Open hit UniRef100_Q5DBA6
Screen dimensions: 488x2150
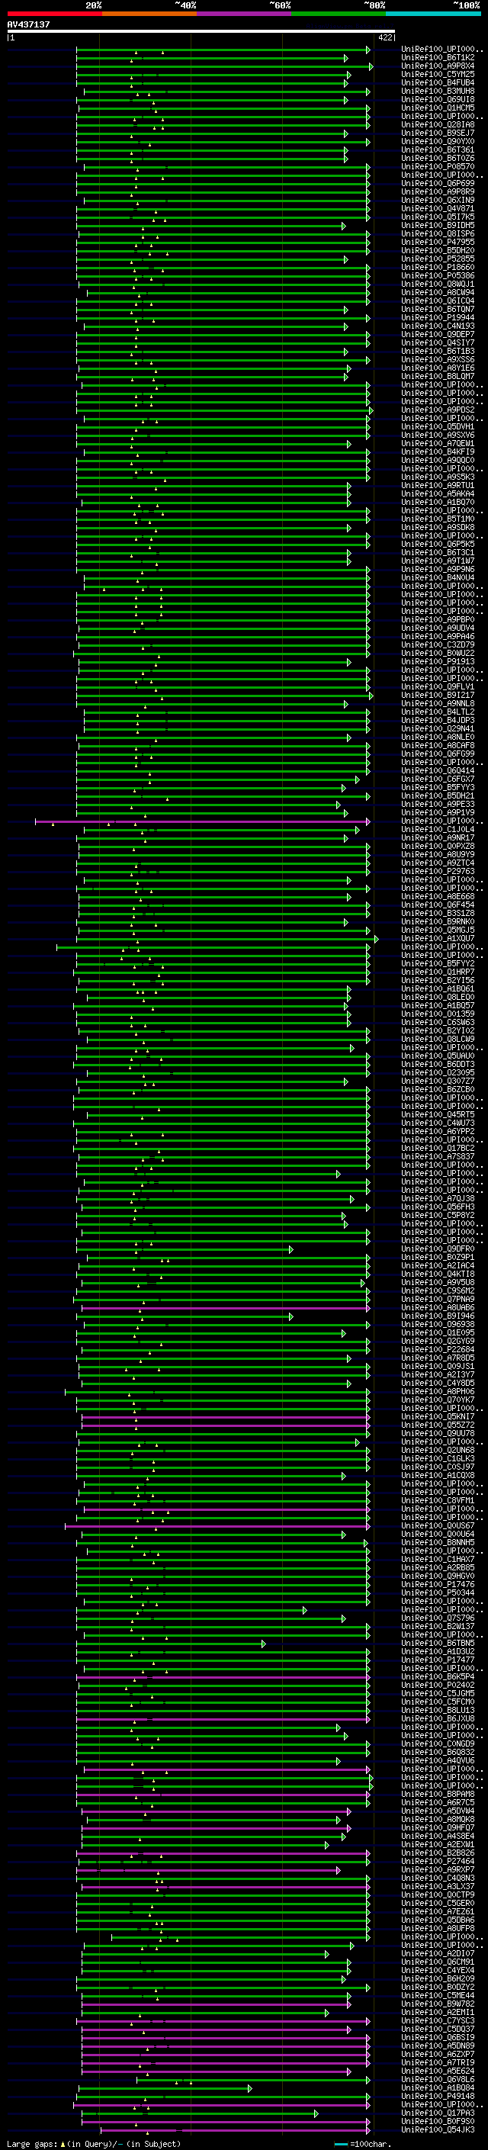tap(438, 1920)
